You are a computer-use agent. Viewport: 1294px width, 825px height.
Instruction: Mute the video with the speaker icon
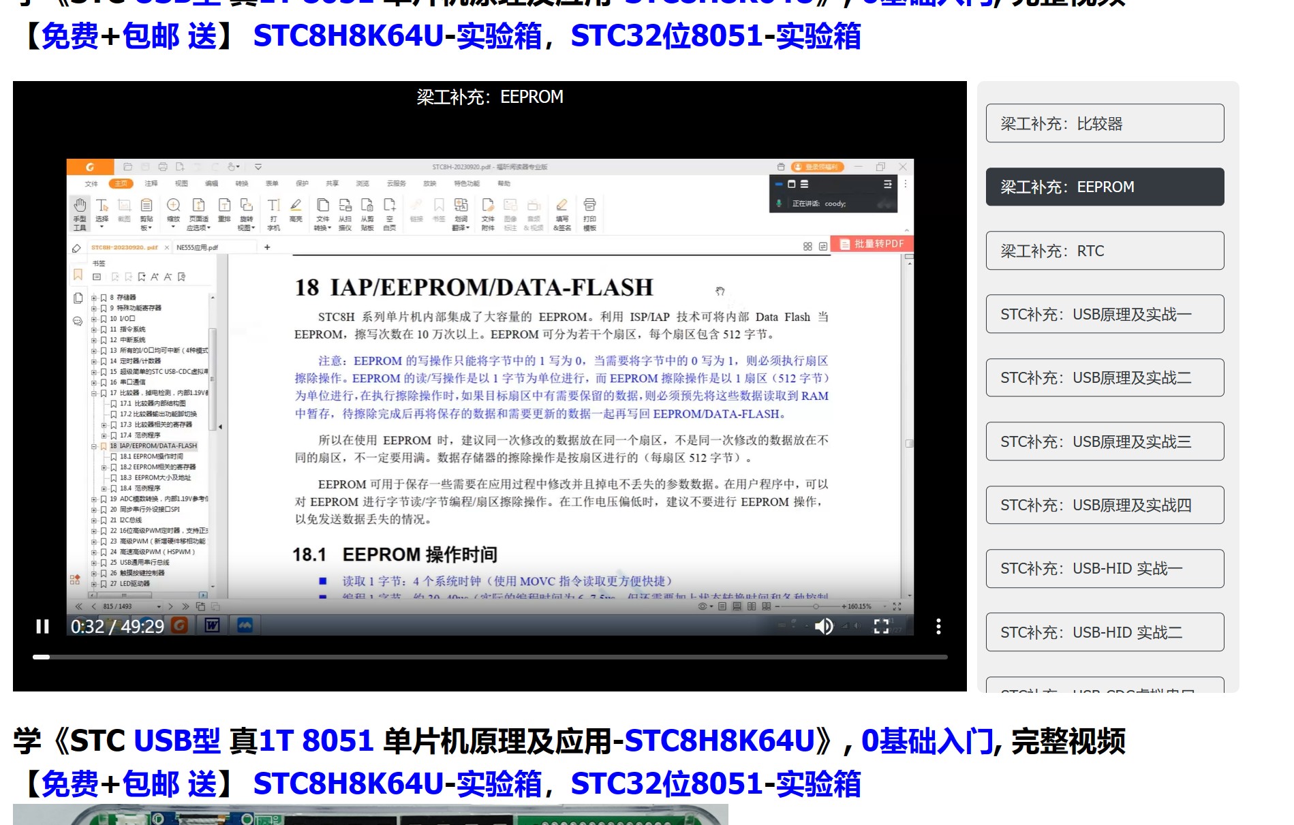(x=823, y=626)
